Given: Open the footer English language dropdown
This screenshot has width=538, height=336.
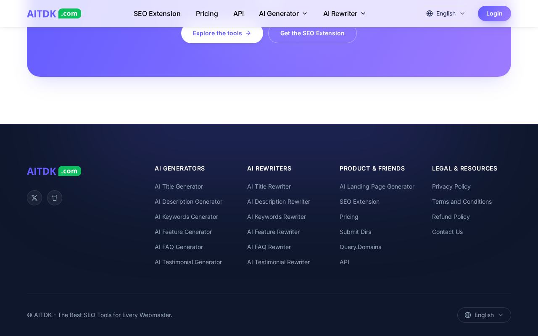Looking at the screenshot, I should coord(484,315).
